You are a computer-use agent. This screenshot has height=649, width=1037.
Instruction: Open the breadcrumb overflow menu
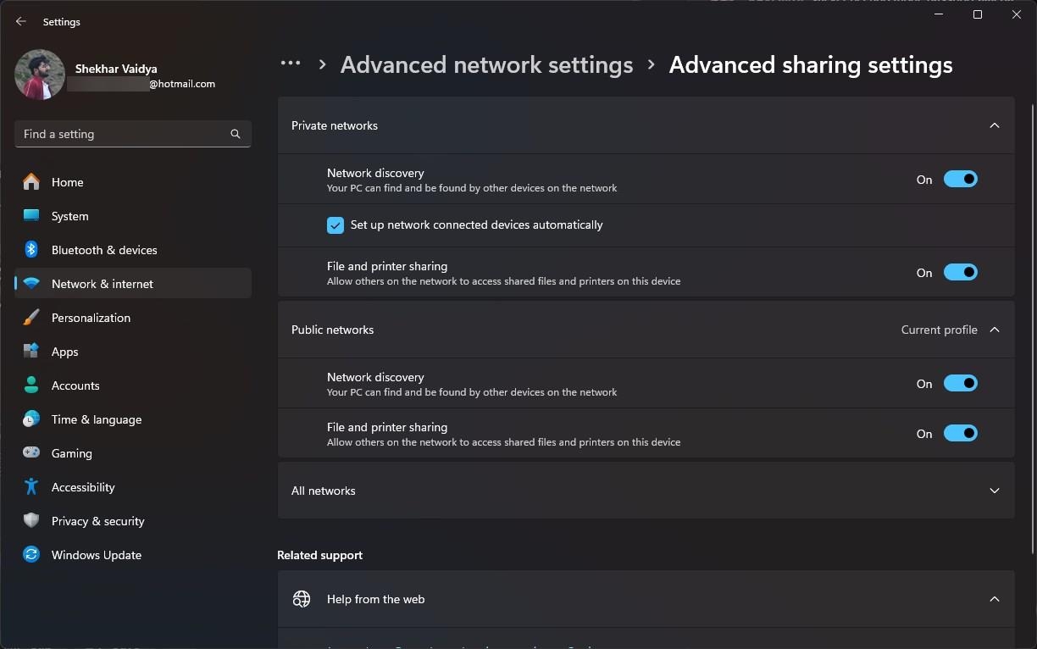(290, 64)
